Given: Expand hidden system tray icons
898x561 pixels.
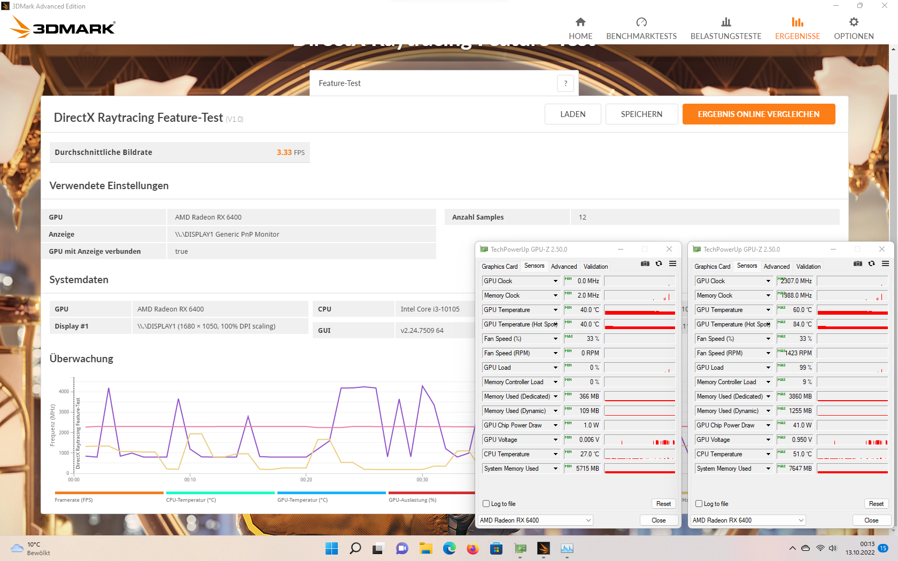Looking at the screenshot, I should pos(793,548).
